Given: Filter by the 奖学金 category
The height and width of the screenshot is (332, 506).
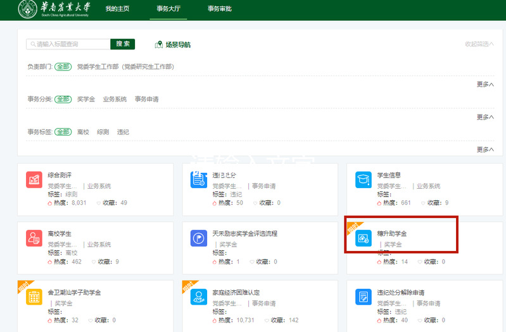Looking at the screenshot, I should (86, 99).
